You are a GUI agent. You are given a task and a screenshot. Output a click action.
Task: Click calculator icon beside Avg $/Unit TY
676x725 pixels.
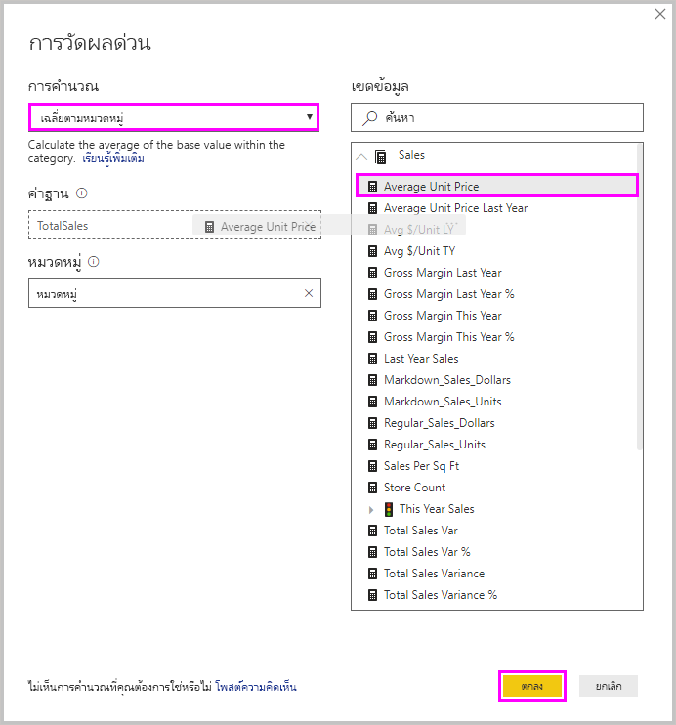tap(372, 251)
